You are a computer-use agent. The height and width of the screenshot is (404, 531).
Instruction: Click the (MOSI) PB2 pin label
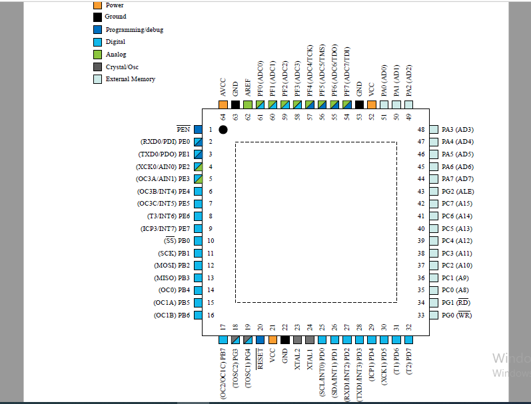pos(172,266)
